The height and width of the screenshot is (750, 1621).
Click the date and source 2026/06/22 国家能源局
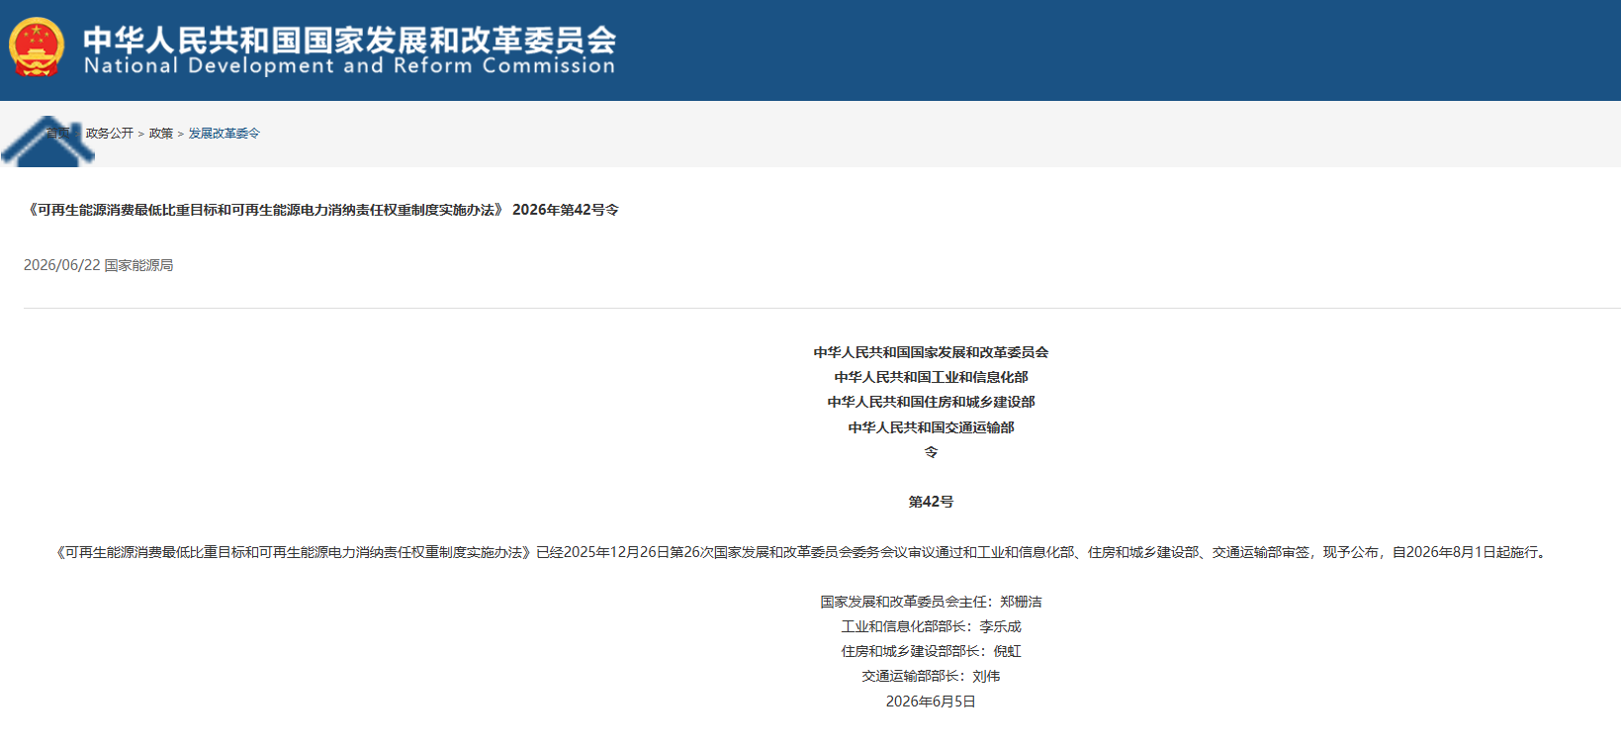coord(99,265)
